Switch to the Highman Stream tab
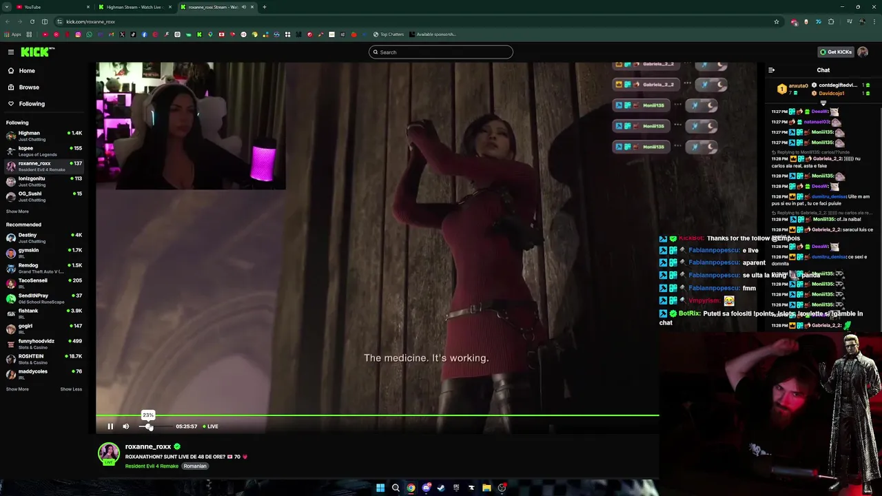 [134, 7]
